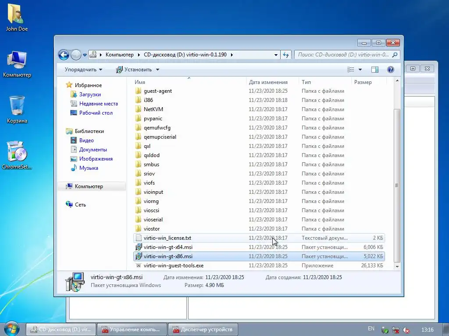Select the vioscsi folder
Screen dimensions: 449x336
pyautogui.click(x=151, y=210)
